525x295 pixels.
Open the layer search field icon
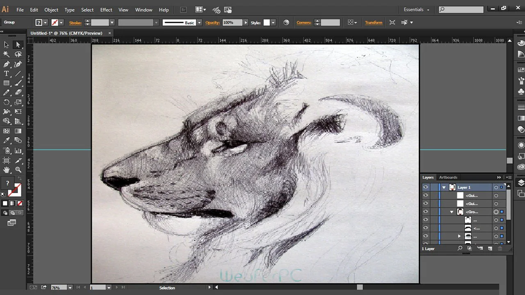pos(460,247)
